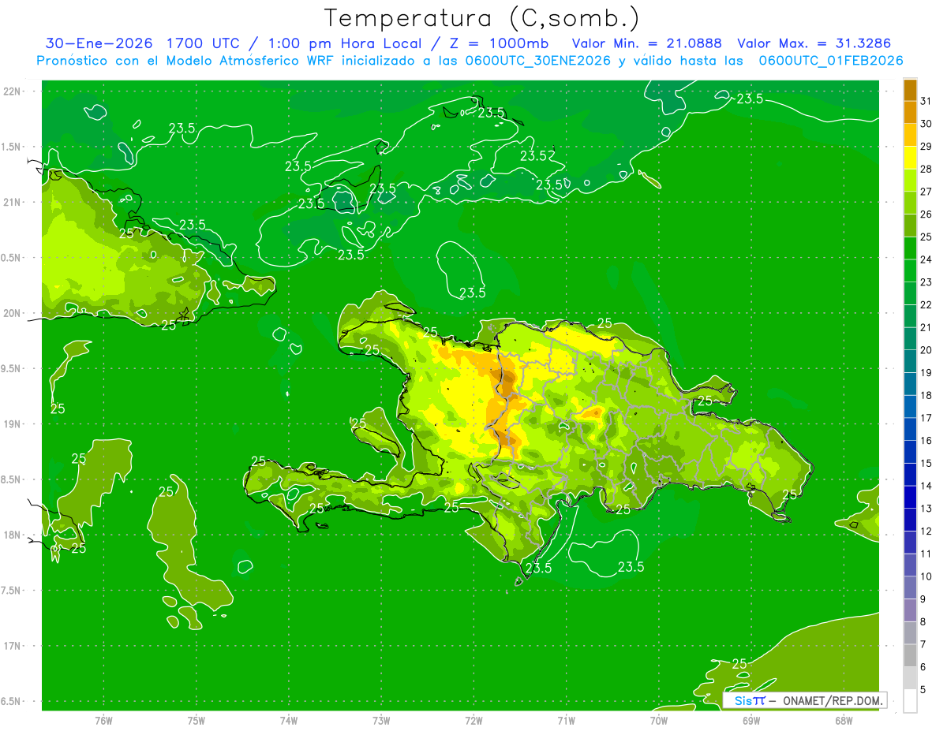Select the '30-Ene-2026' date text
The width and height of the screenshot is (947, 731).
point(98,43)
